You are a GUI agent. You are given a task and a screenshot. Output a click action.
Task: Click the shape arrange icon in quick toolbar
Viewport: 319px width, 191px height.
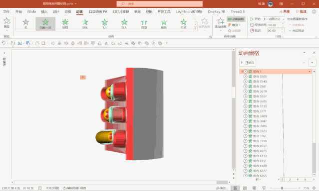tap(28, 43)
